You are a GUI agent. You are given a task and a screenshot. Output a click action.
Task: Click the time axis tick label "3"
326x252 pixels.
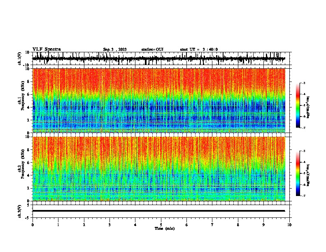point(109,225)
